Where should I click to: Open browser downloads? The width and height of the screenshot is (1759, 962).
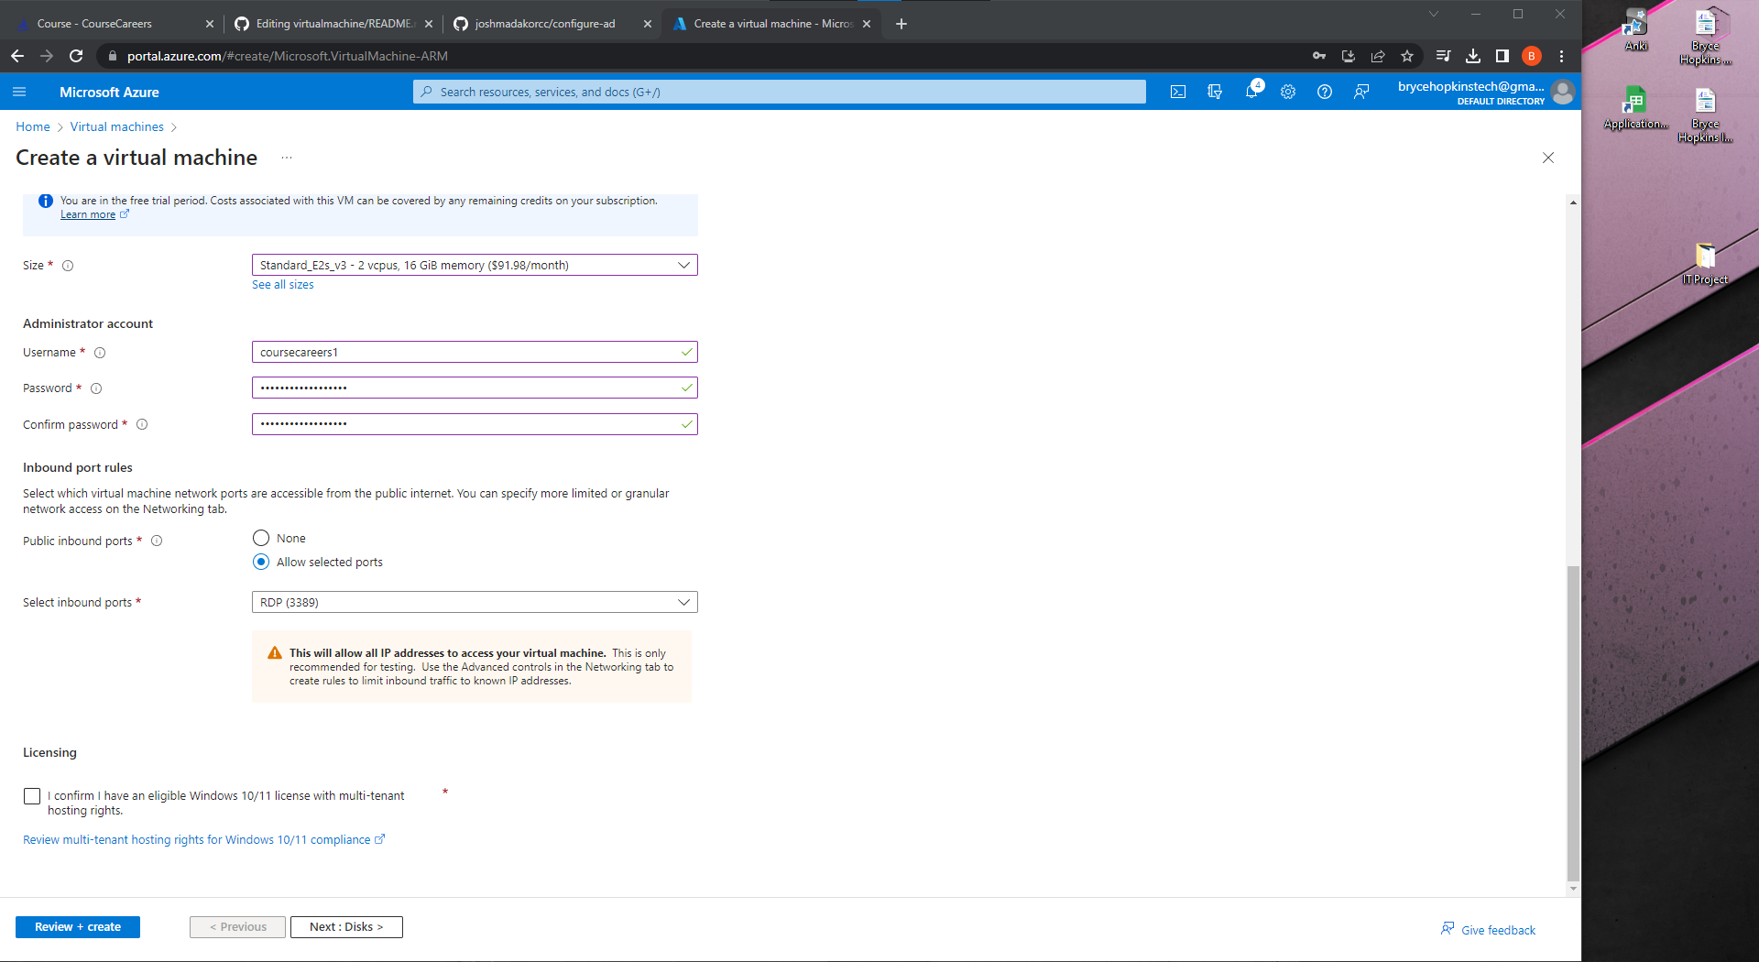coord(1473,56)
